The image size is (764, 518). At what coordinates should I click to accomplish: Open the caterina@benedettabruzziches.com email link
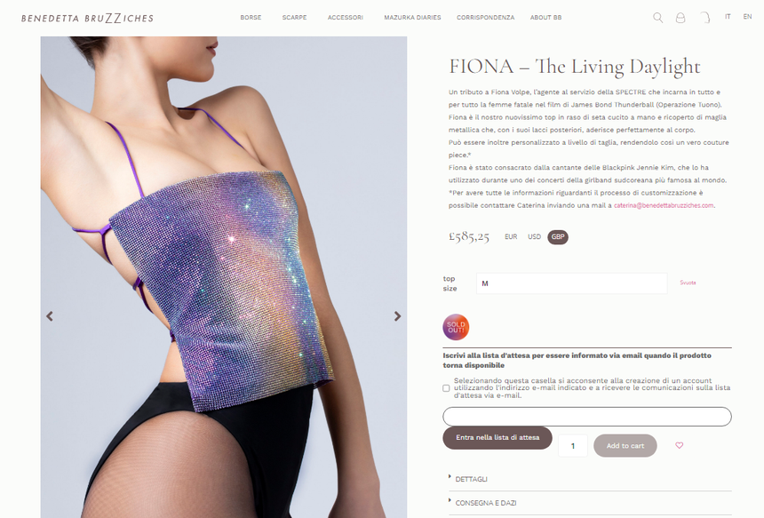point(664,205)
